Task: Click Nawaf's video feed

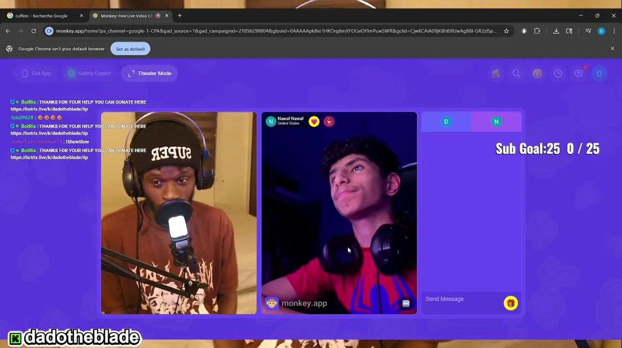Action: pyautogui.click(x=339, y=213)
